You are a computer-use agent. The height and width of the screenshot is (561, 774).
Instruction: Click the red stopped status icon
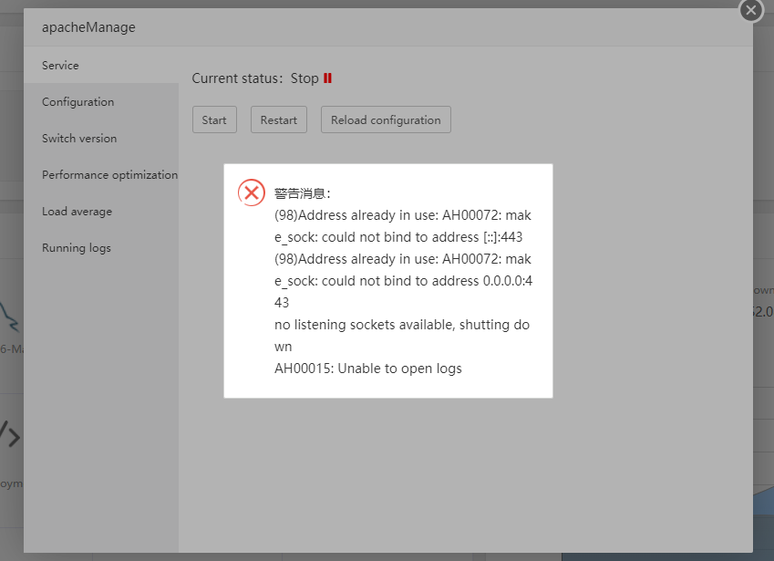[x=327, y=78]
